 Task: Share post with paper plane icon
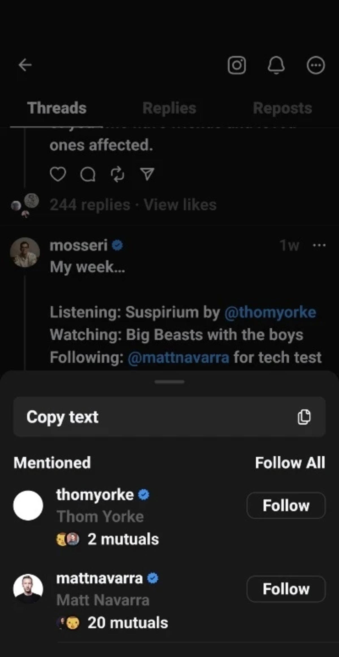pyautogui.click(x=147, y=174)
